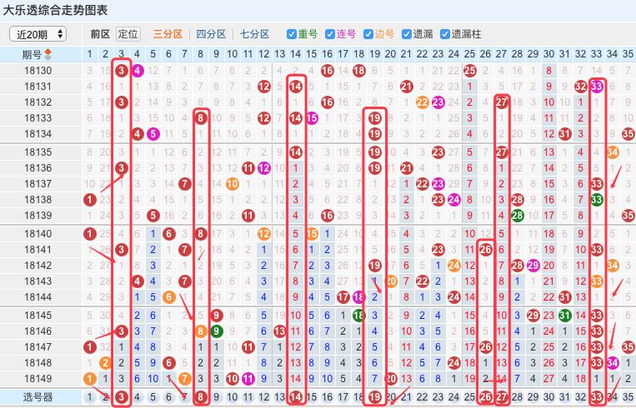636x408 pixels.
Task: Click magenta ball 24 in row 18138
Action: 454,200
